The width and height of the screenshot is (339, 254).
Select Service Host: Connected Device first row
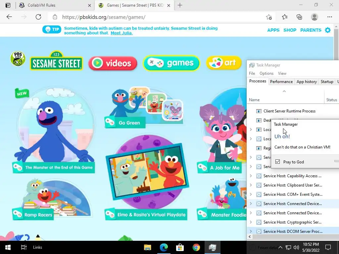pyautogui.click(x=293, y=204)
